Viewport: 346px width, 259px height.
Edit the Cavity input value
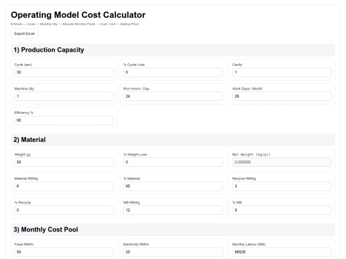tap(282, 72)
